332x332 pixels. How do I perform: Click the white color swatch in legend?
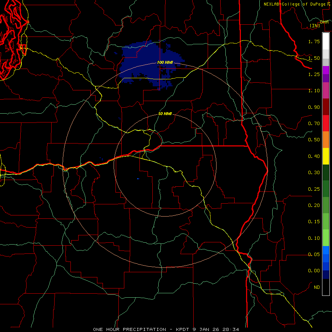(x=326, y=41)
